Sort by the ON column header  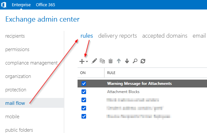tap(83, 73)
